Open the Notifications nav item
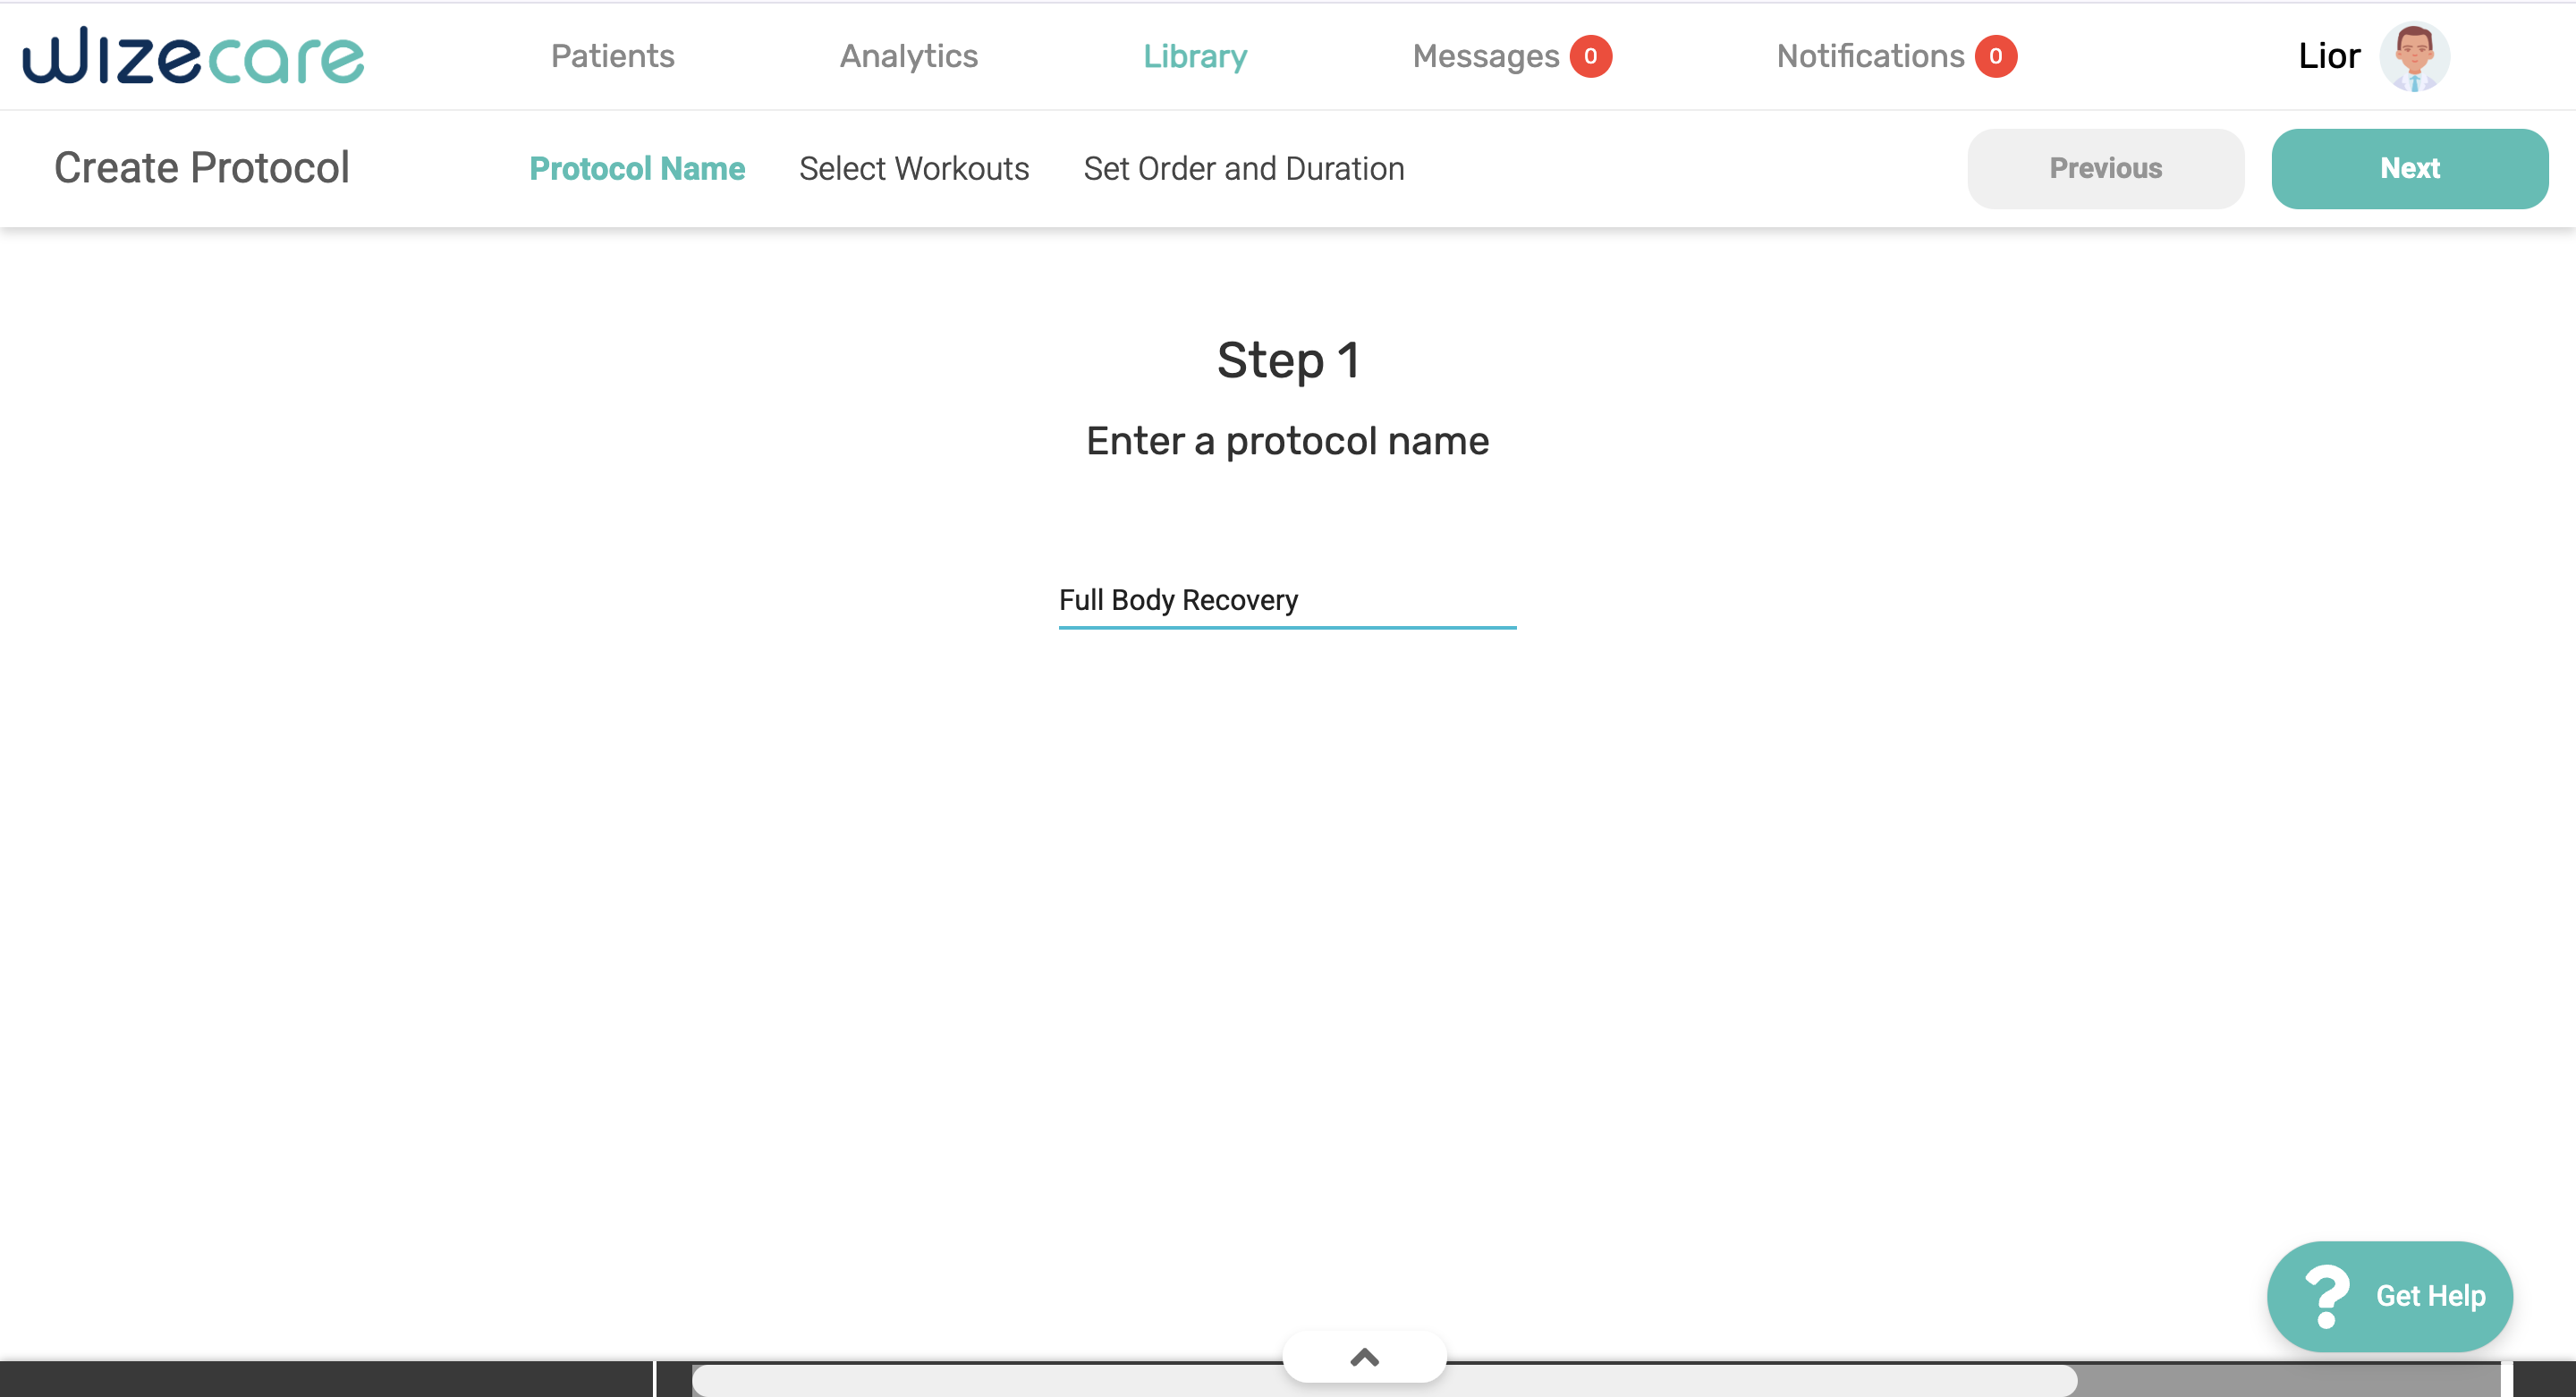2576x1397 pixels. (x=1870, y=56)
